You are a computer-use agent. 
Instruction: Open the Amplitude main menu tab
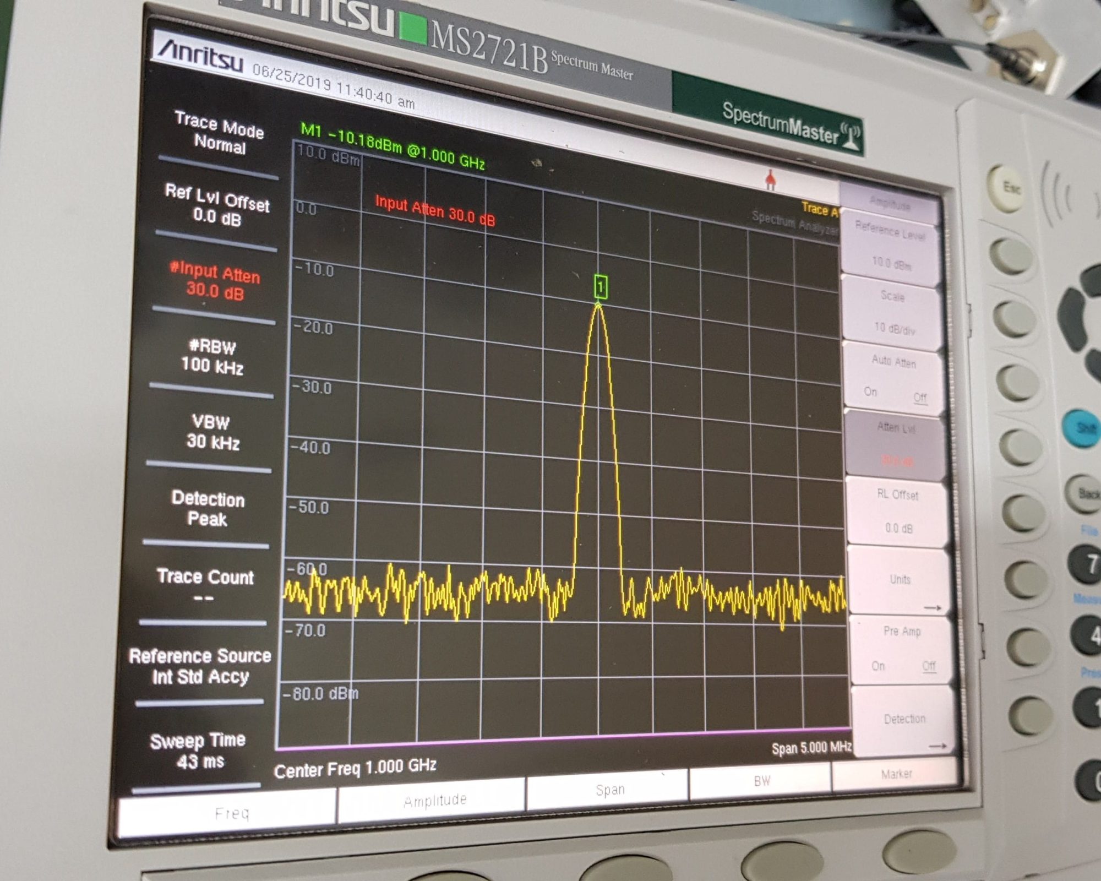tap(432, 800)
